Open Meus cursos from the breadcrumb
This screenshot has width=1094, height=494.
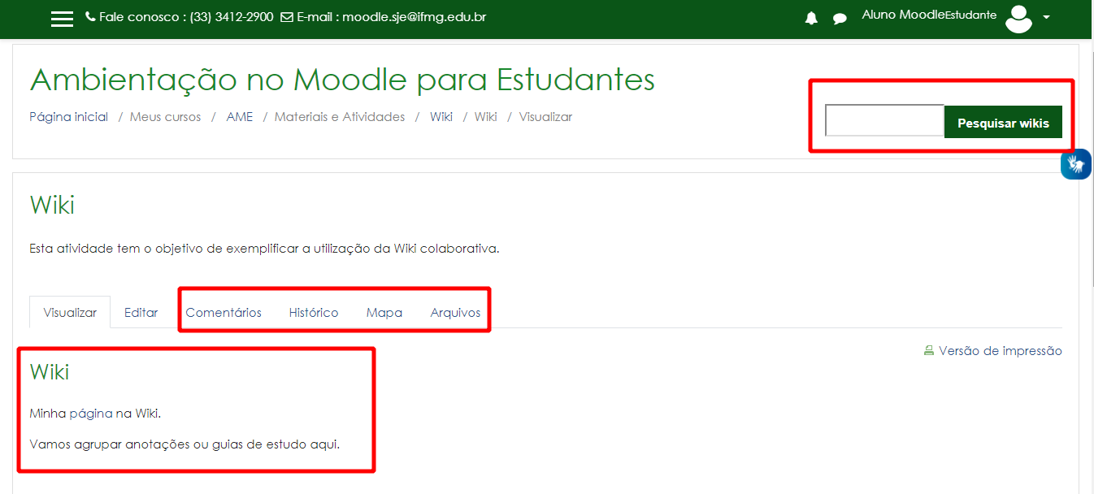[x=165, y=116]
